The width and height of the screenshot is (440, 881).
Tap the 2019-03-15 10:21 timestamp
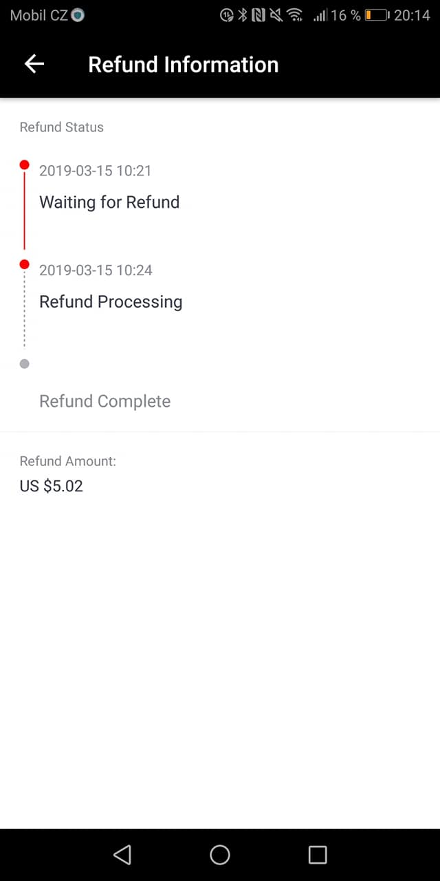click(95, 171)
